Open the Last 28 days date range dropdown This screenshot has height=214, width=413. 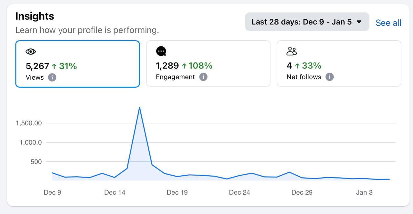(x=307, y=22)
